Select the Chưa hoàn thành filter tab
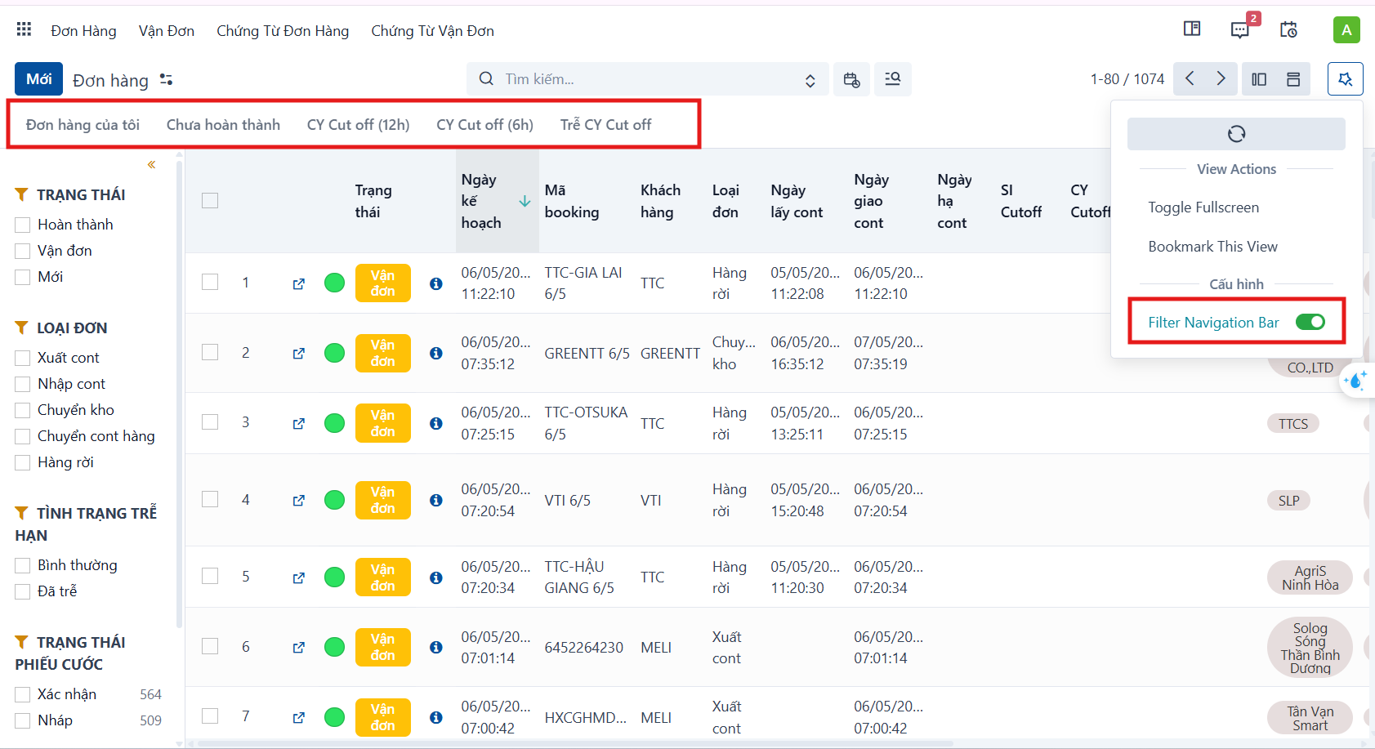 [223, 124]
